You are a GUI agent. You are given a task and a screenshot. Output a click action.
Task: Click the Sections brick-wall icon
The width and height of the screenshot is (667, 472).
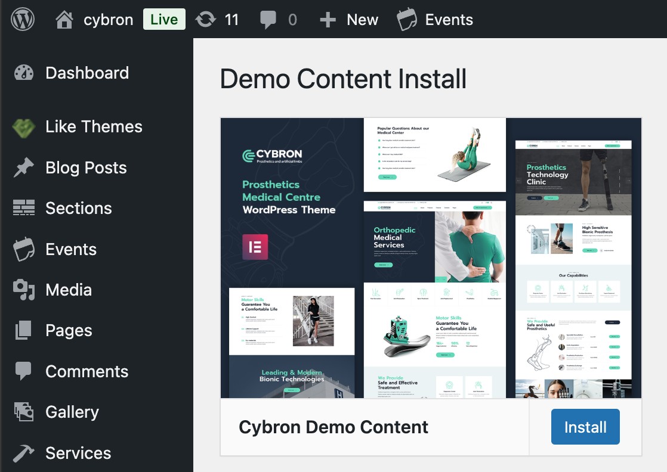(24, 208)
